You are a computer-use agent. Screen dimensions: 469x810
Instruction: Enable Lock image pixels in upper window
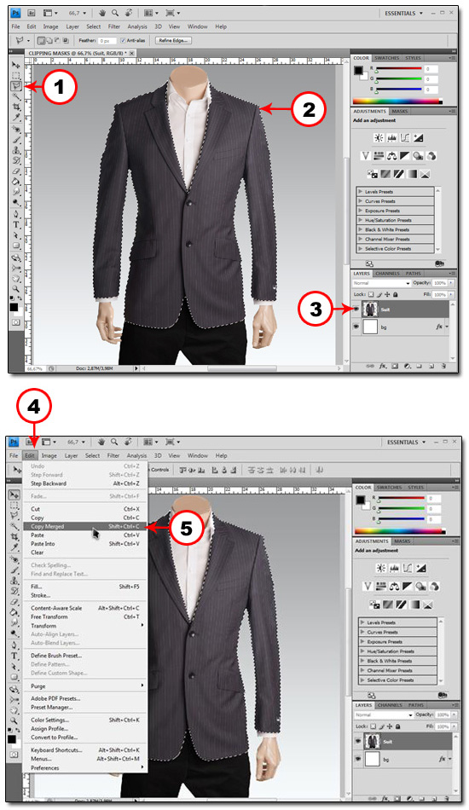[x=379, y=294]
